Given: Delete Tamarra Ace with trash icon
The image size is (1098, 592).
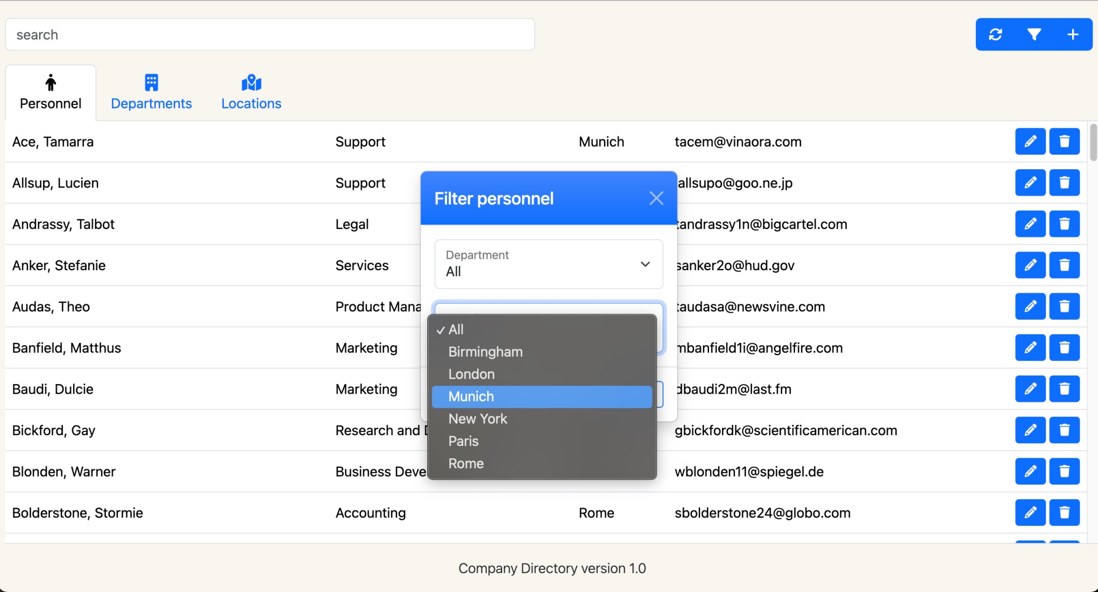Looking at the screenshot, I should pyautogui.click(x=1064, y=141).
